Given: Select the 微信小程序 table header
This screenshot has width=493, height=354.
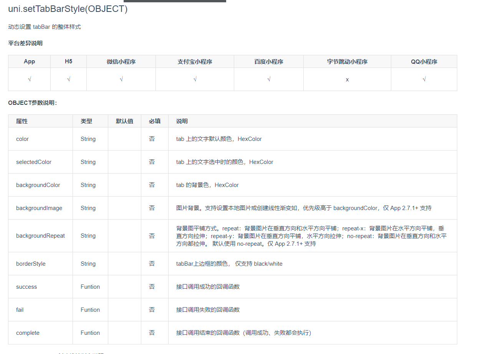Looking at the screenshot, I should (x=121, y=61).
